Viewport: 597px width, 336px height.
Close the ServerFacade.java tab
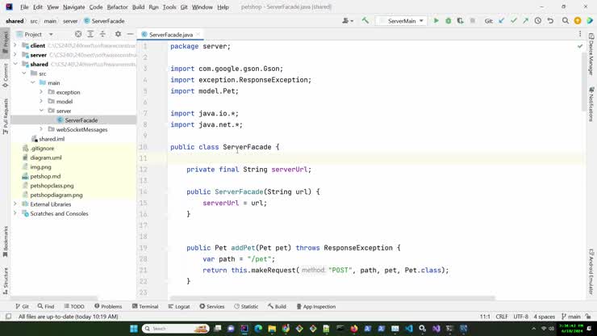coord(198,34)
